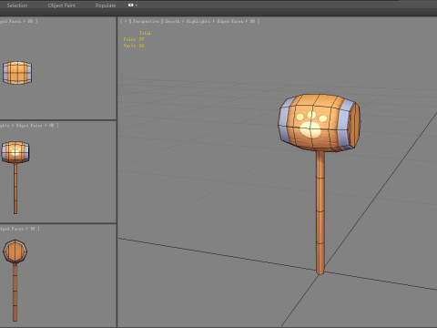Click the 'Polys' count statistic
437x328 pixels.
click(134, 39)
